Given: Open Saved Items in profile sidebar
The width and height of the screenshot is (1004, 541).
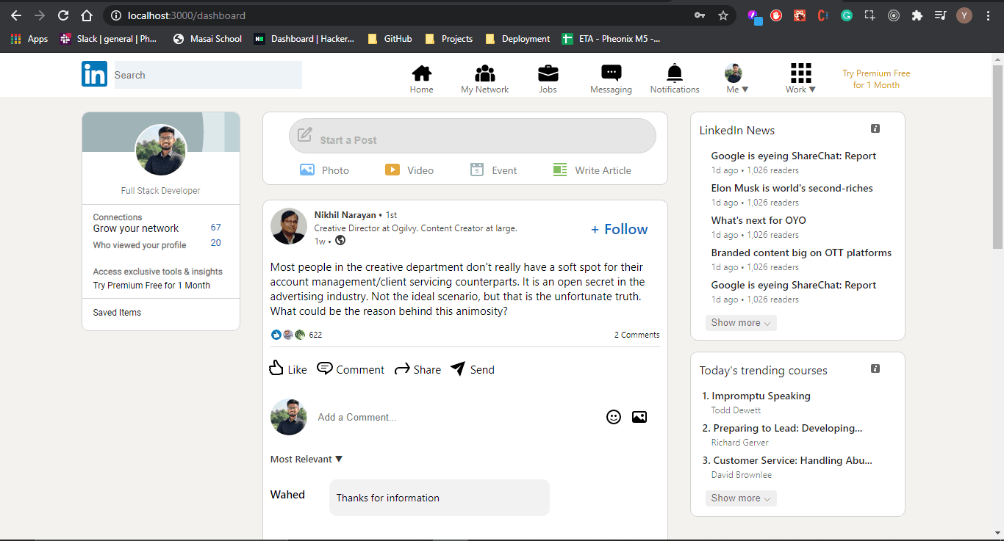Looking at the screenshot, I should coord(117,313).
